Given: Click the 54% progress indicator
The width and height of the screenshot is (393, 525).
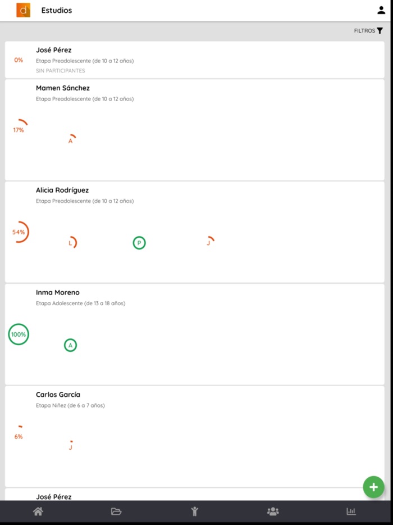Looking at the screenshot, I should 19,232.
